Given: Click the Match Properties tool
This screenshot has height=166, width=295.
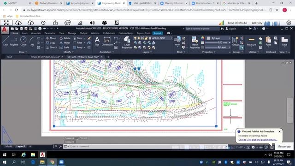Looking at the screenshot, I should [x=195, y=43].
